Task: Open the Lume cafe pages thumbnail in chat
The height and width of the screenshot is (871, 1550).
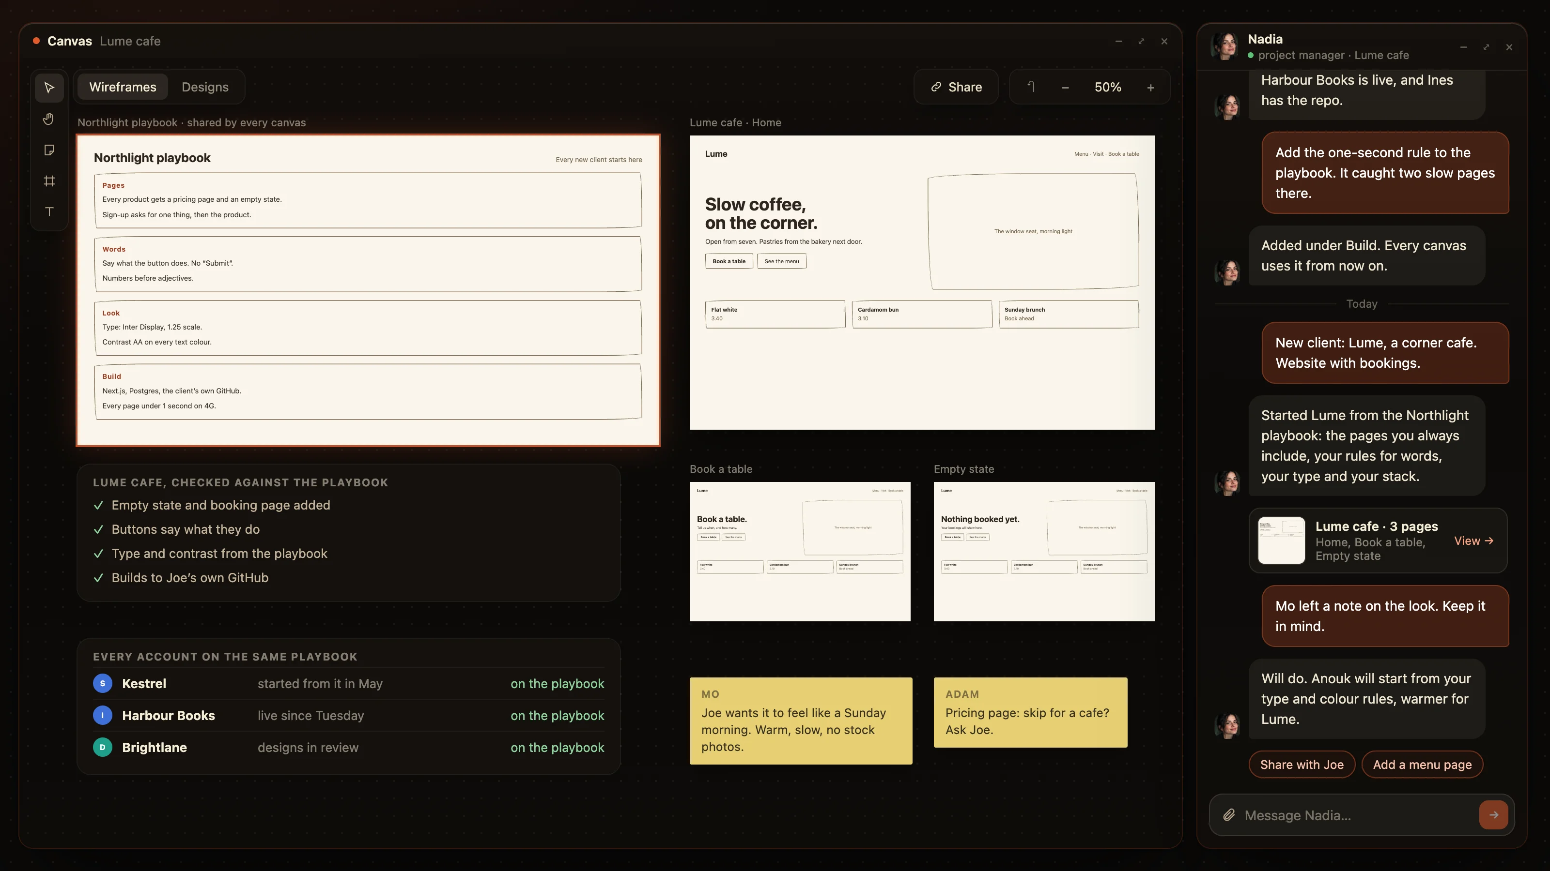Action: pyautogui.click(x=1282, y=541)
